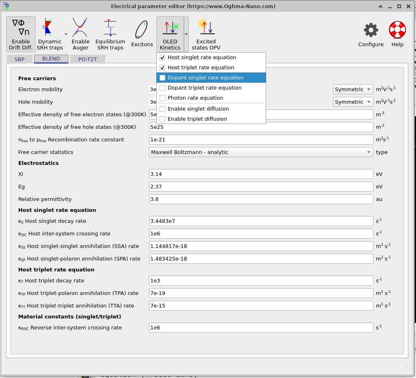
Task: Open dropdown arrow beside Dynamic SRH traps
Action: [x=66, y=34]
